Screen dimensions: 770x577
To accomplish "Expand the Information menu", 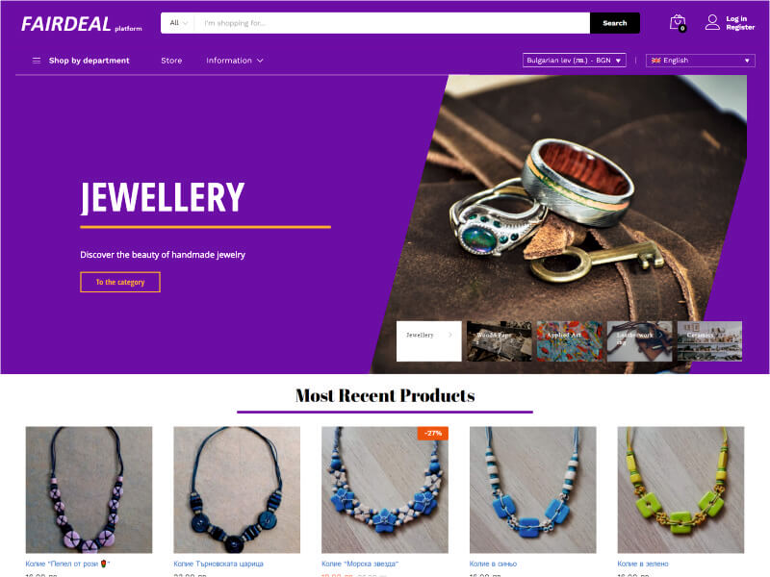I will pyautogui.click(x=235, y=61).
